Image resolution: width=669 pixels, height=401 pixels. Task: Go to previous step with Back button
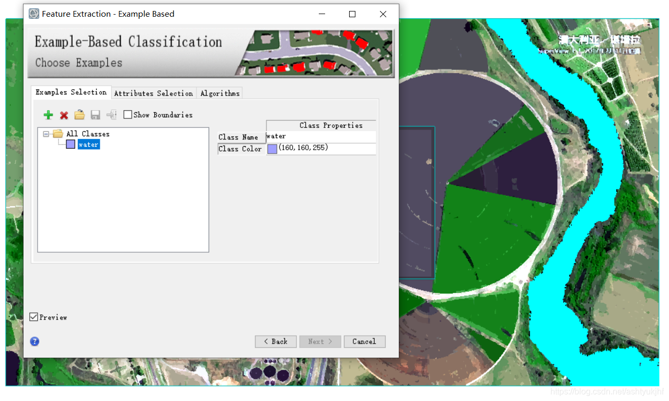point(276,341)
